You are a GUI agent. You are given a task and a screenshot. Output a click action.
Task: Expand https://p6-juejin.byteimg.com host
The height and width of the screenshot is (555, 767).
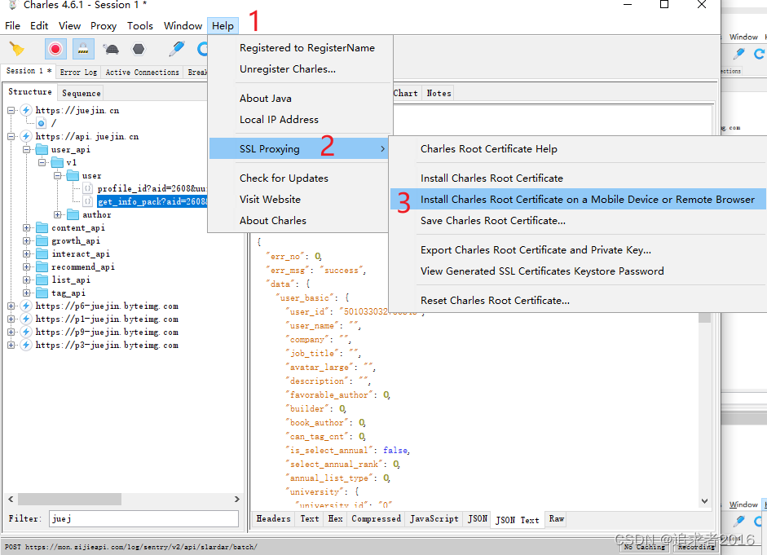[11, 306]
